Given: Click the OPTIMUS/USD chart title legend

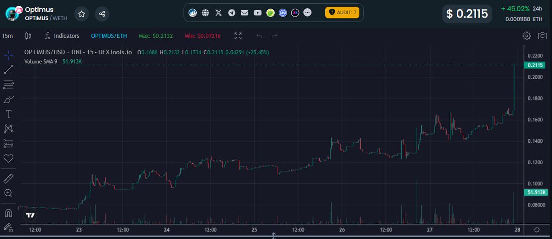Looking at the screenshot, I should click(79, 52).
